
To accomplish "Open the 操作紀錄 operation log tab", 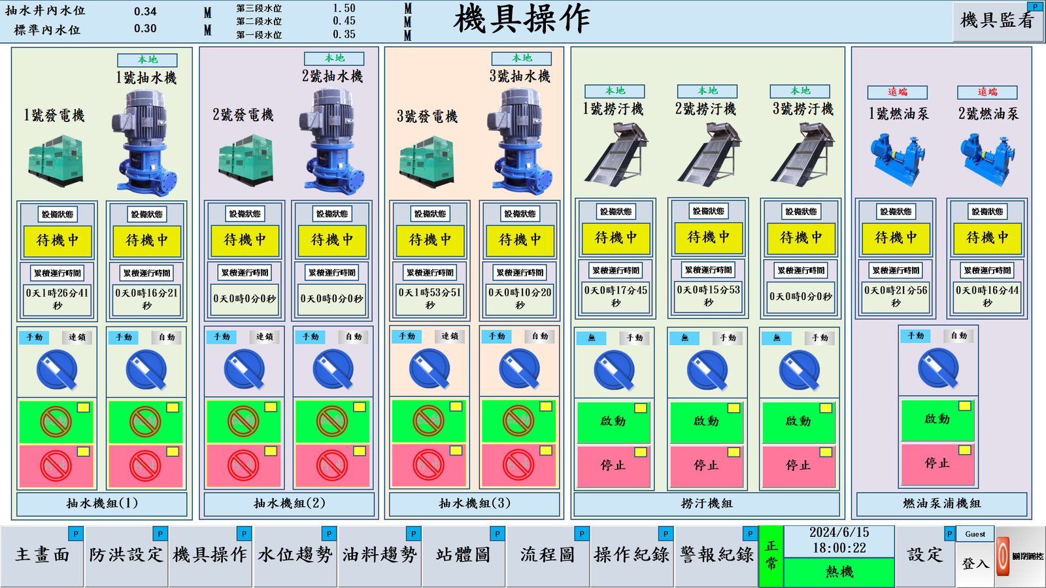I will click(632, 556).
